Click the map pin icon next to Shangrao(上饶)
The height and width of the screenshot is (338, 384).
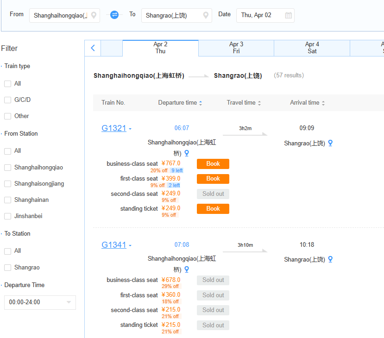pos(330,143)
